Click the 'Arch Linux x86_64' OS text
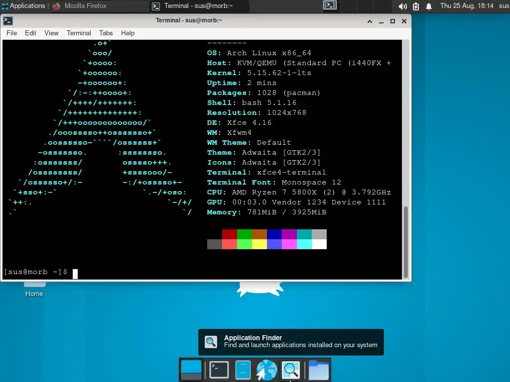Image resolution: width=510 pixels, height=382 pixels. coord(269,53)
